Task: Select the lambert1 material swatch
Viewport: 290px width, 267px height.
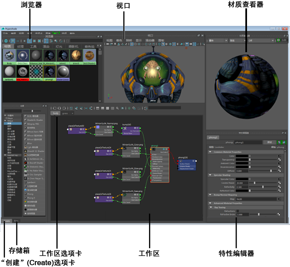Action: click(x=10, y=73)
